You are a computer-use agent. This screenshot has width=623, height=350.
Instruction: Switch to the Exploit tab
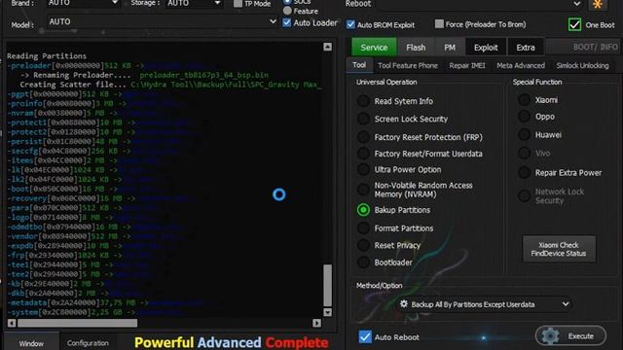(x=486, y=48)
